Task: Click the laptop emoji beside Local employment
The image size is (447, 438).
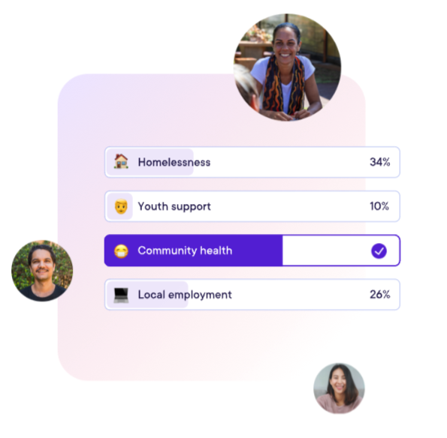Action: tap(121, 295)
